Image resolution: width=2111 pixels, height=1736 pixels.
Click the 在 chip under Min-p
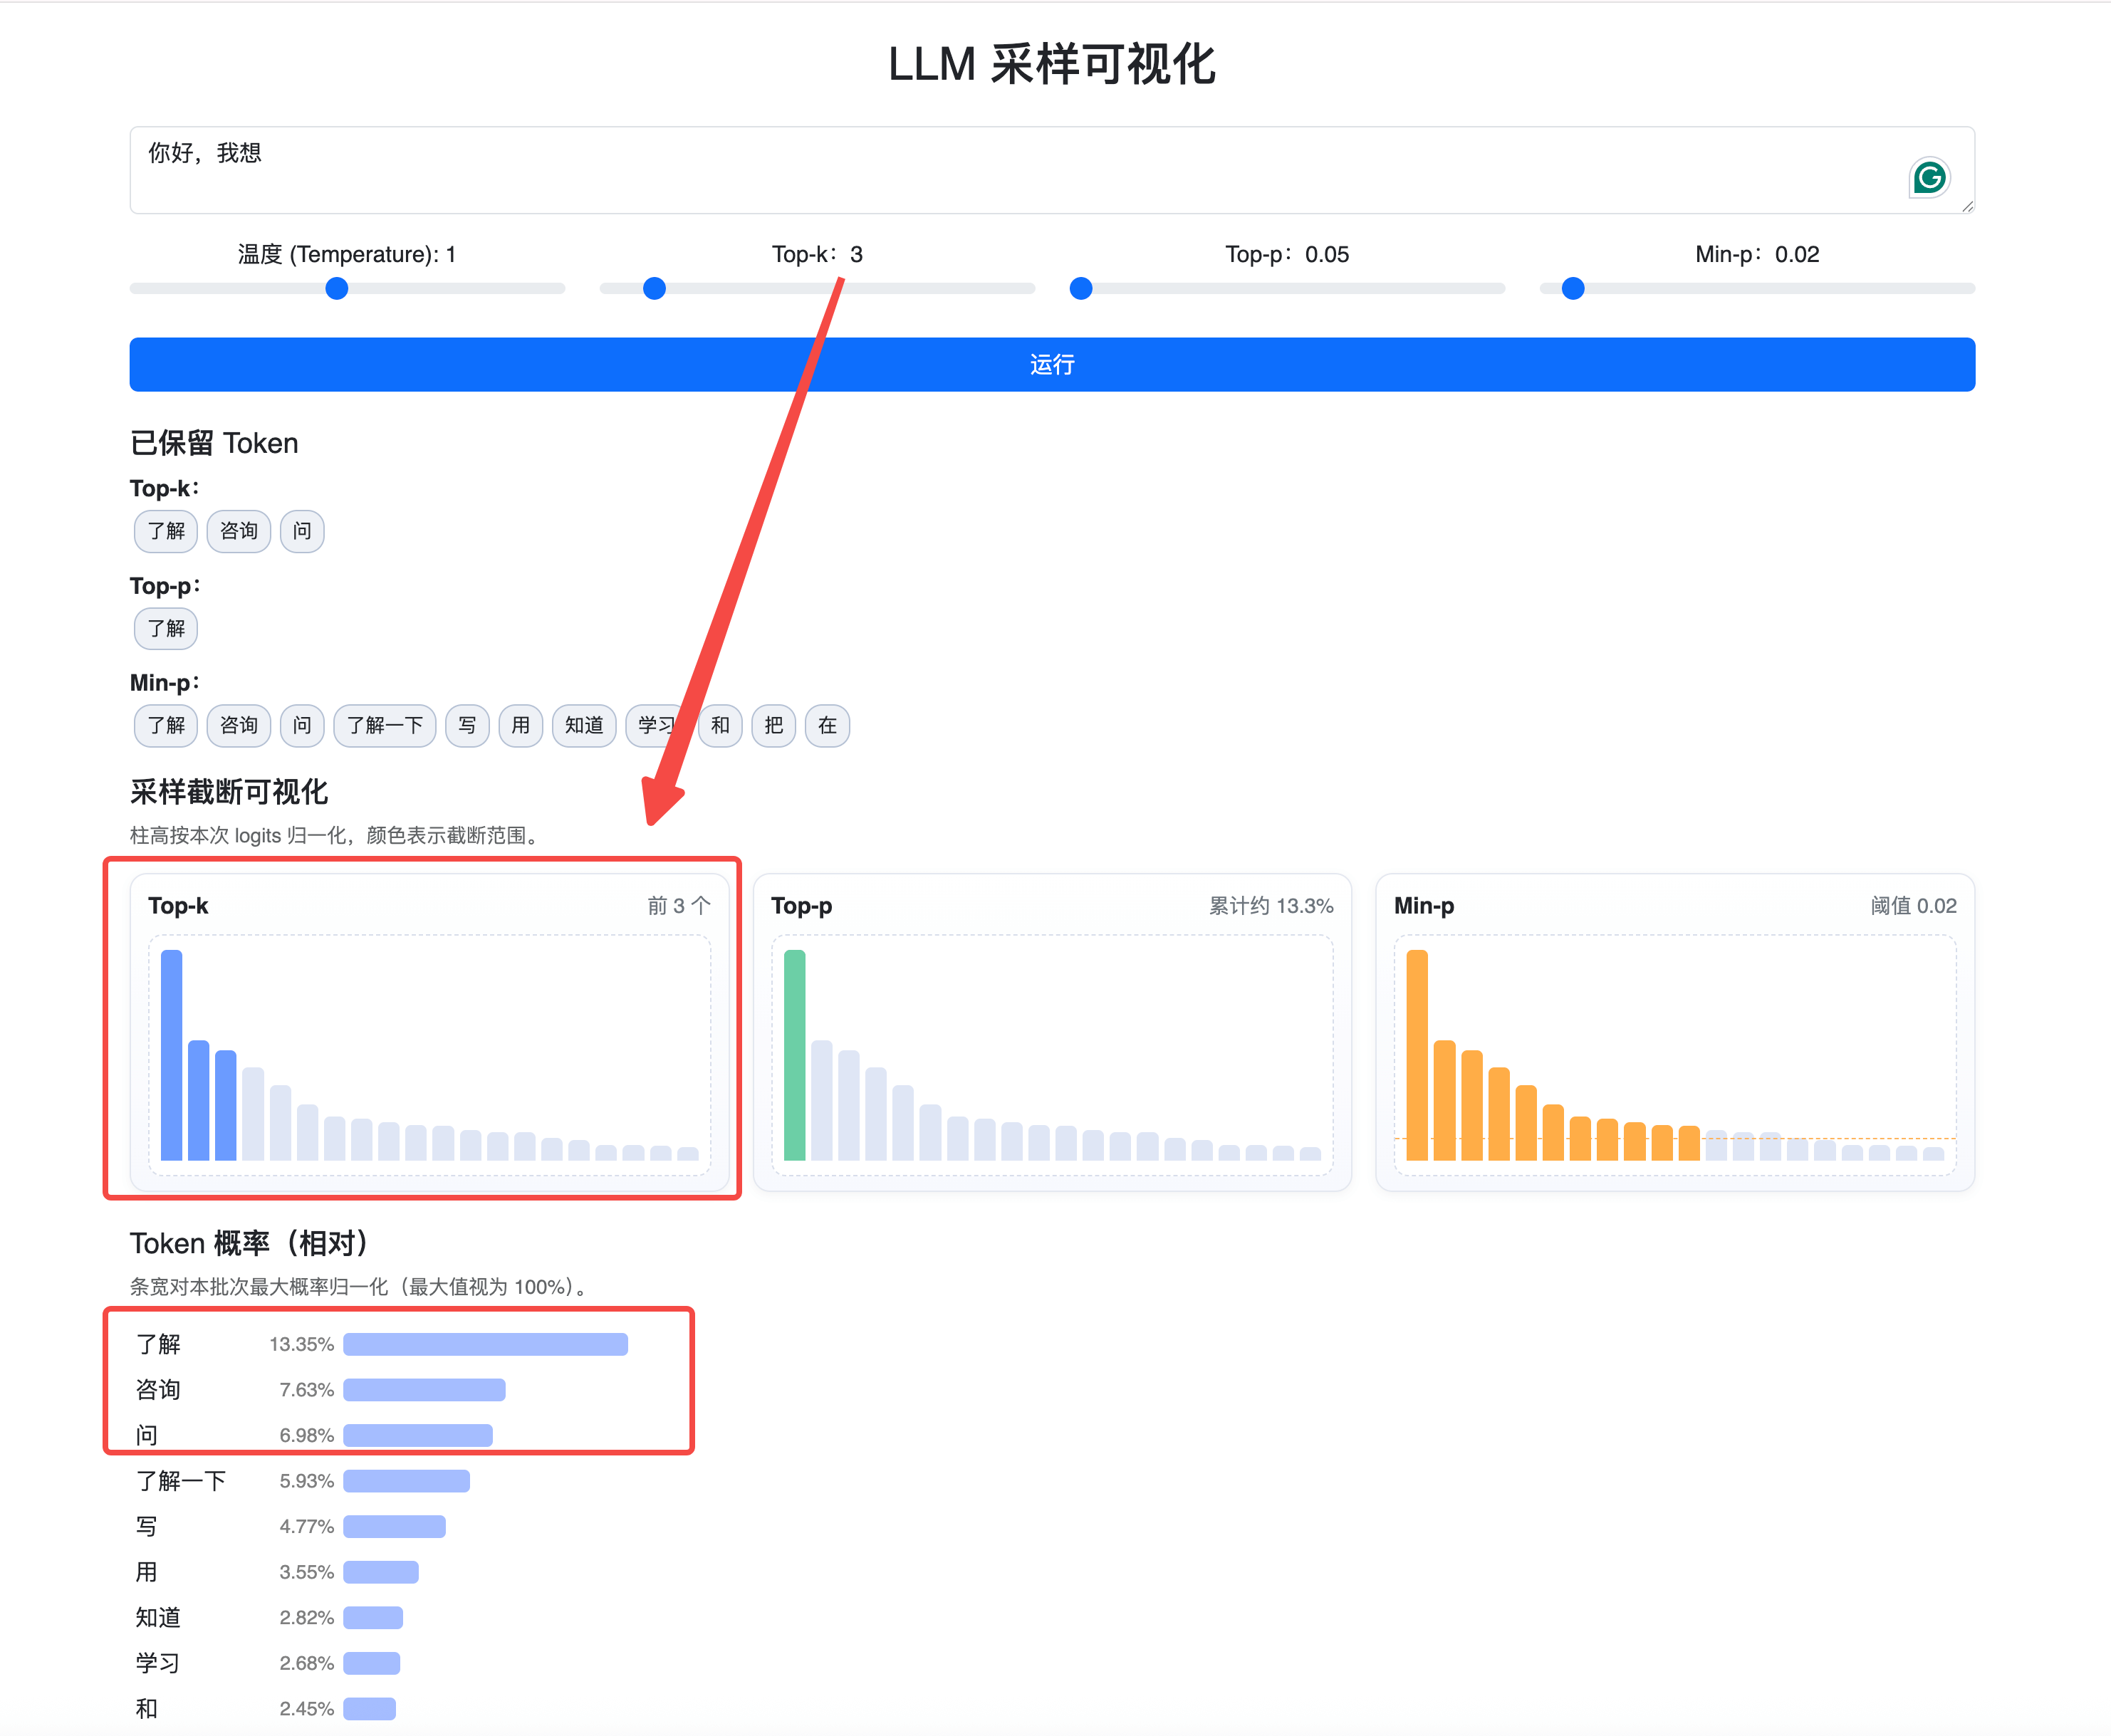click(x=827, y=726)
